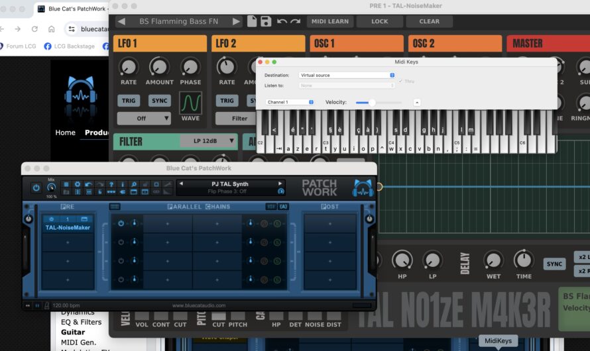Click TAL-NoiseMaker redo arrow

point(296,21)
